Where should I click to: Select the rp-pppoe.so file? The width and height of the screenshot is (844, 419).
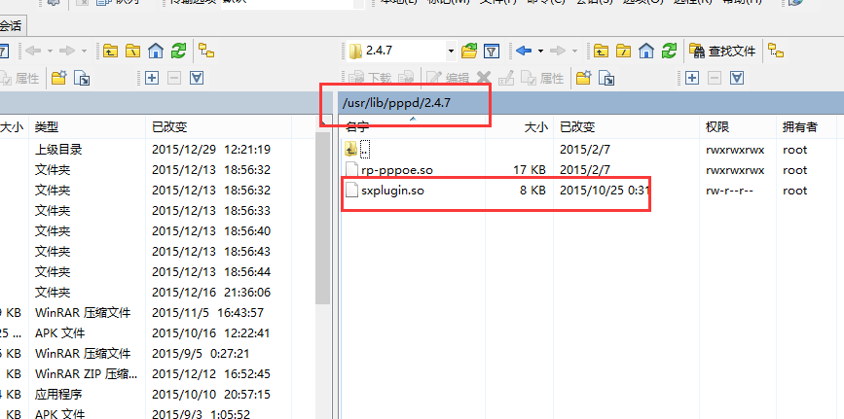point(397,170)
